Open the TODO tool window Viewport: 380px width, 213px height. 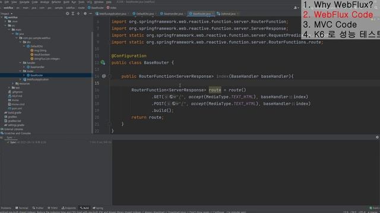point(53,208)
